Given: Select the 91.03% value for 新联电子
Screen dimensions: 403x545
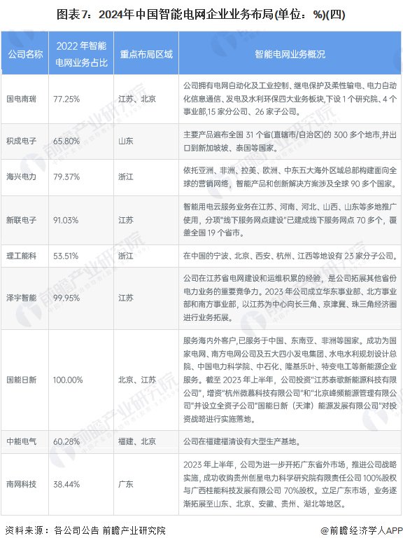Looking at the screenshot, I should pyautogui.click(x=66, y=221).
